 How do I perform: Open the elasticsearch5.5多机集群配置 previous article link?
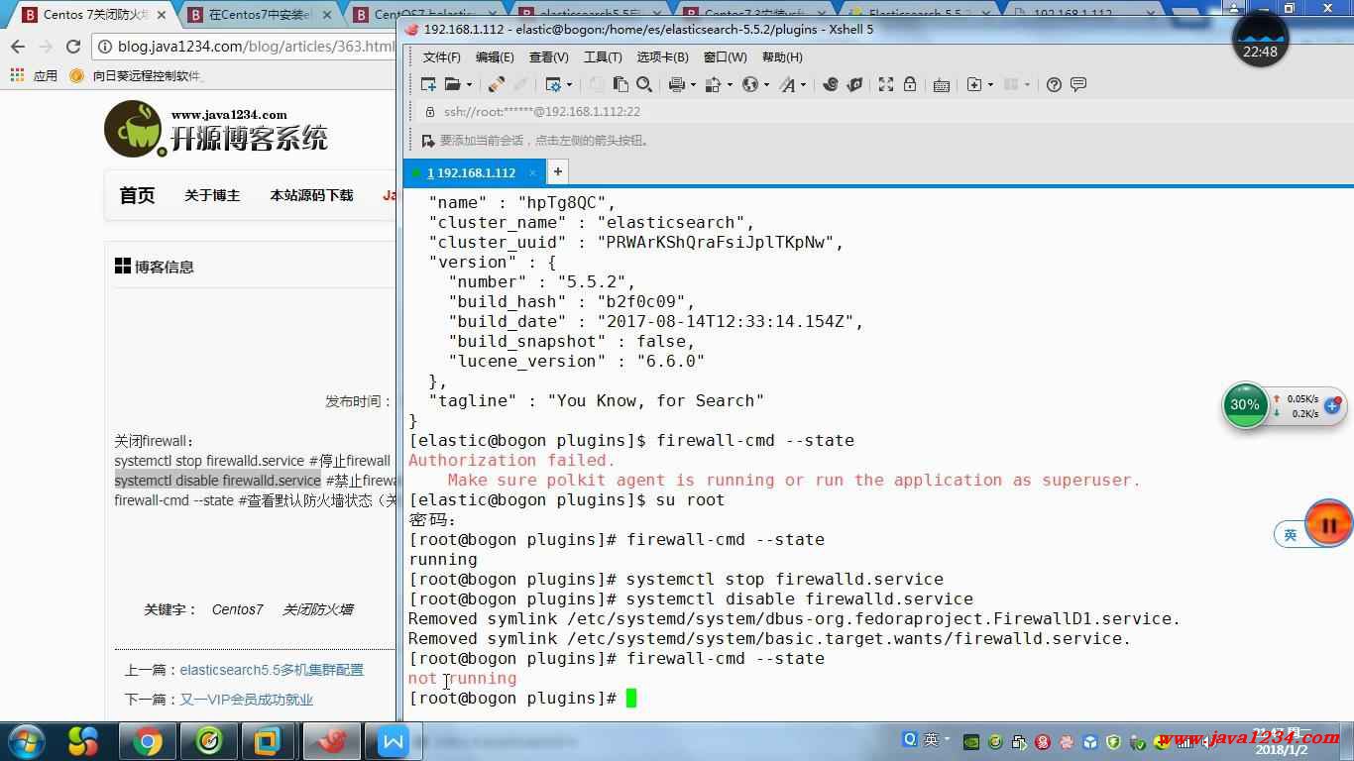click(x=272, y=670)
